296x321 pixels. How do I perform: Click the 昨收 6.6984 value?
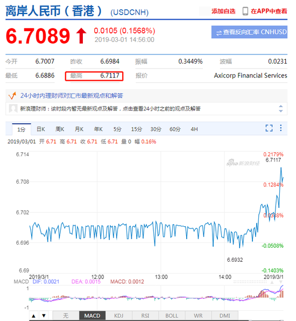110,61
